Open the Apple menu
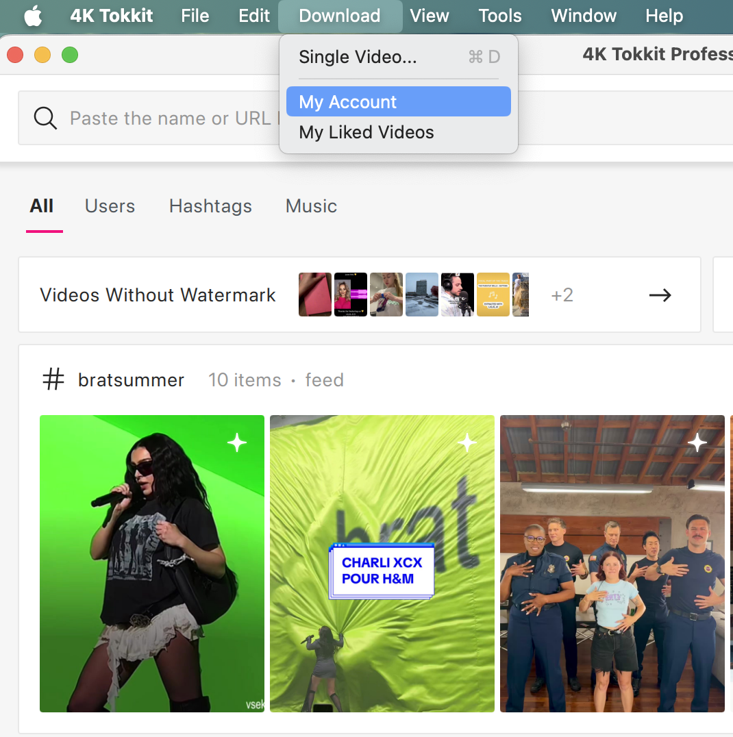The width and height of the screenshot is (733, 737). 33,16
